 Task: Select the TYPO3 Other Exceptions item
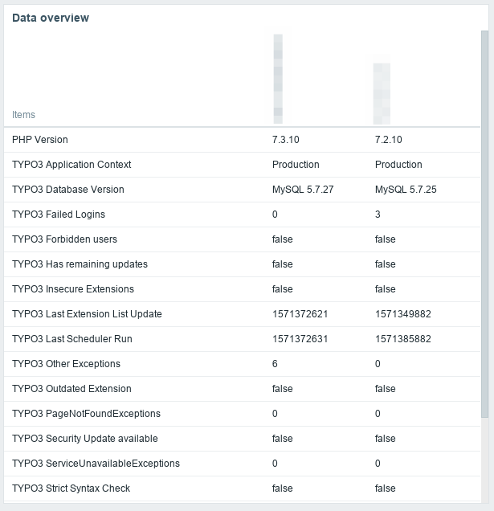click(66, 364)
